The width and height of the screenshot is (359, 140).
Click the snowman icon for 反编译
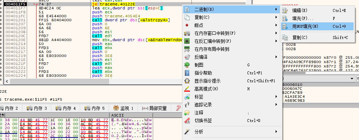tap(187, 57)
